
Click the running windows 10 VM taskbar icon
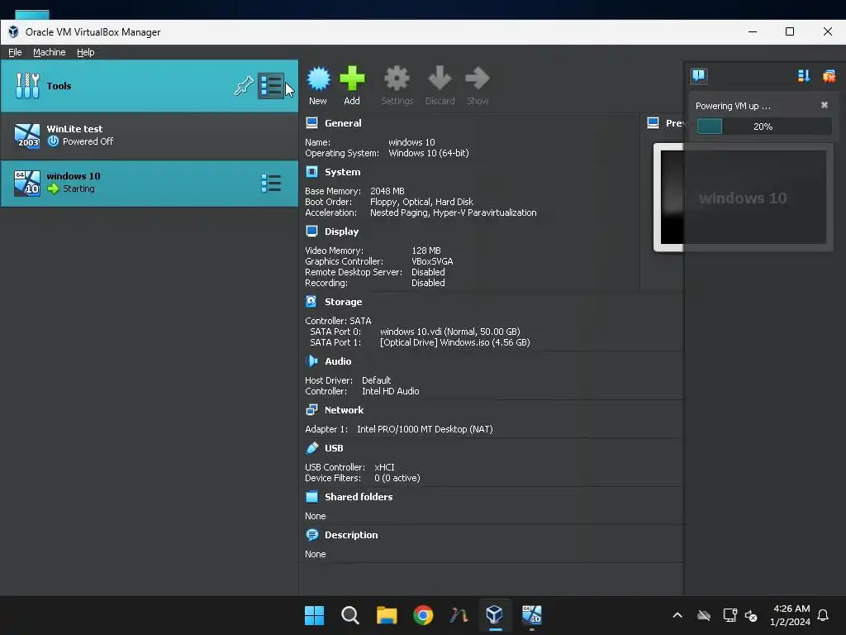point(531,615)
